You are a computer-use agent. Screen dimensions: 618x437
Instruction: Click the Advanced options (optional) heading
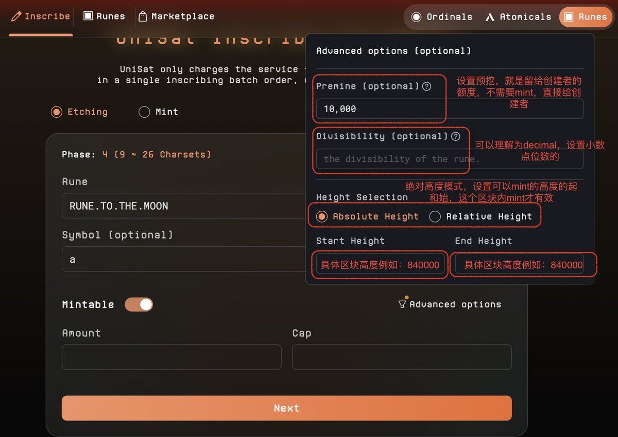393,51
